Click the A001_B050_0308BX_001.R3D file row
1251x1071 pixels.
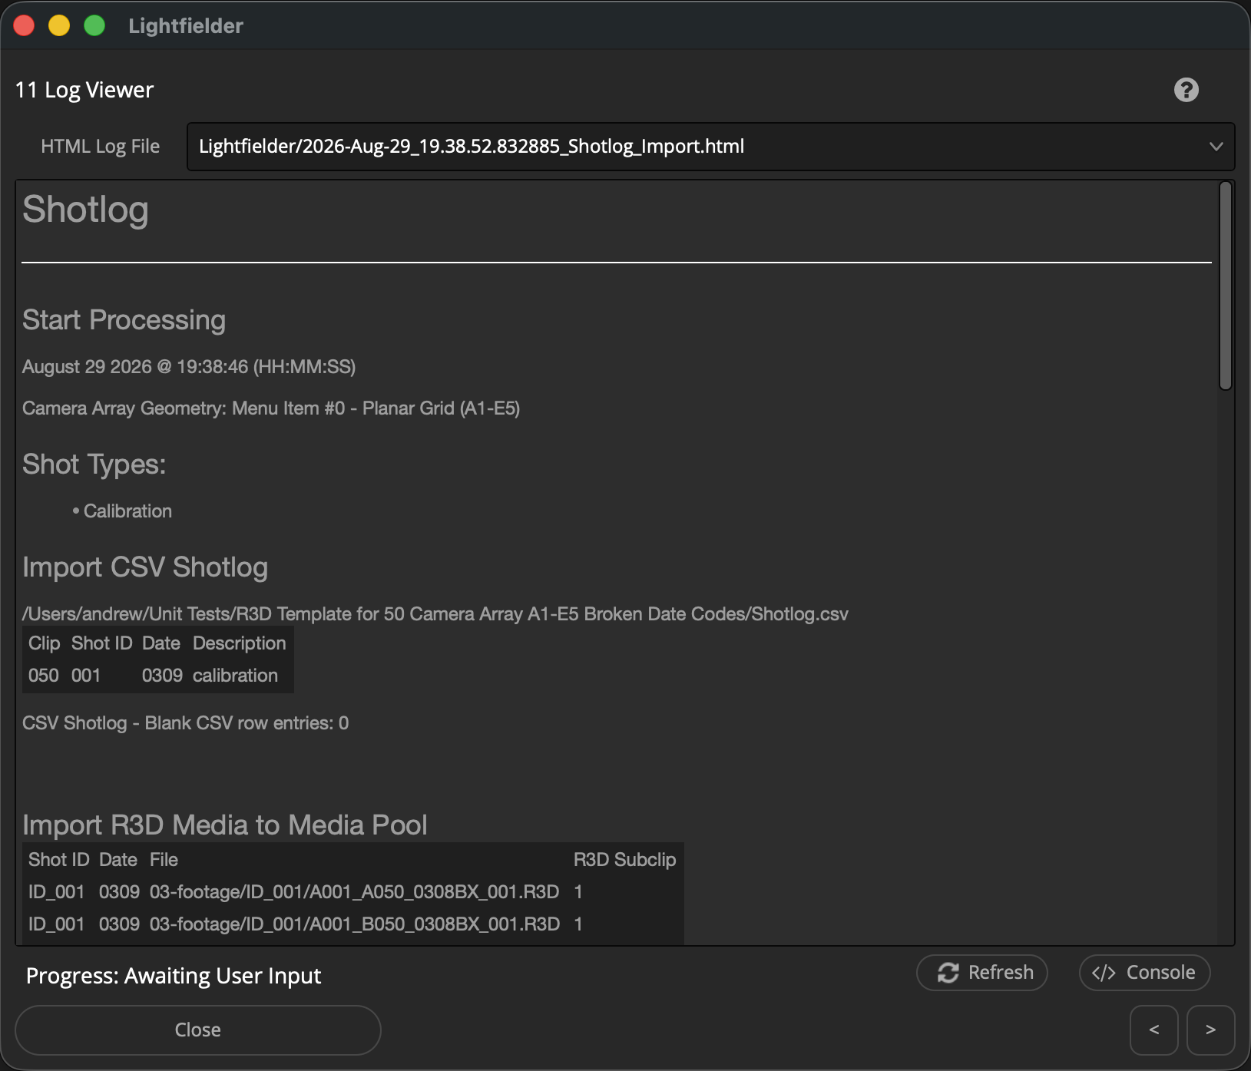[353, 924]
